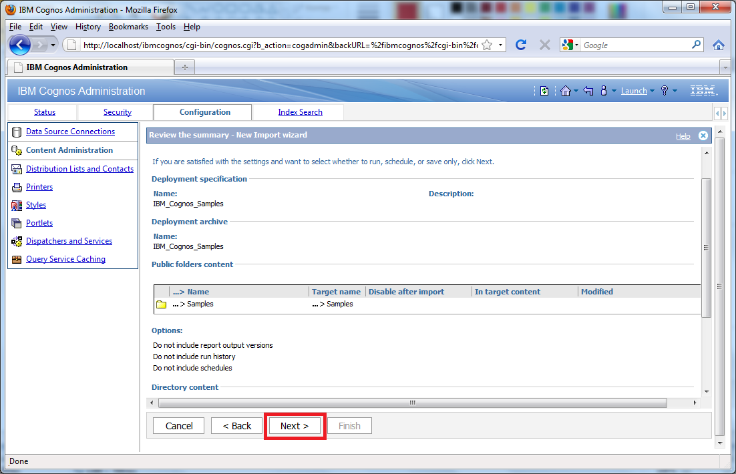Click the Cancel button
The height and width of the screenshot is (474, 736).
(x=179, y=426)
